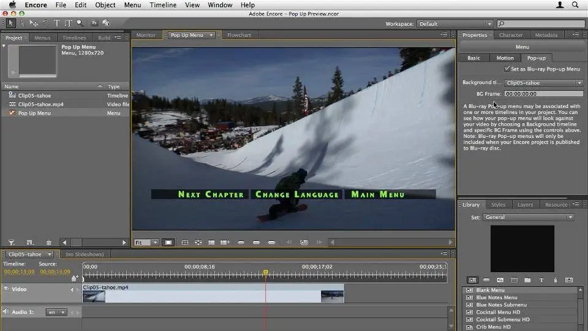Select the horizontal Text tool
The height and width of the screenshot is (331, 588).
[56, 23]
